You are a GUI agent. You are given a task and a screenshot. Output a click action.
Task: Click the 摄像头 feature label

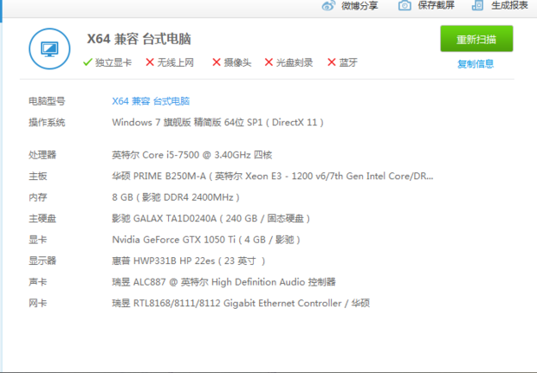click(x=237, y=62)
